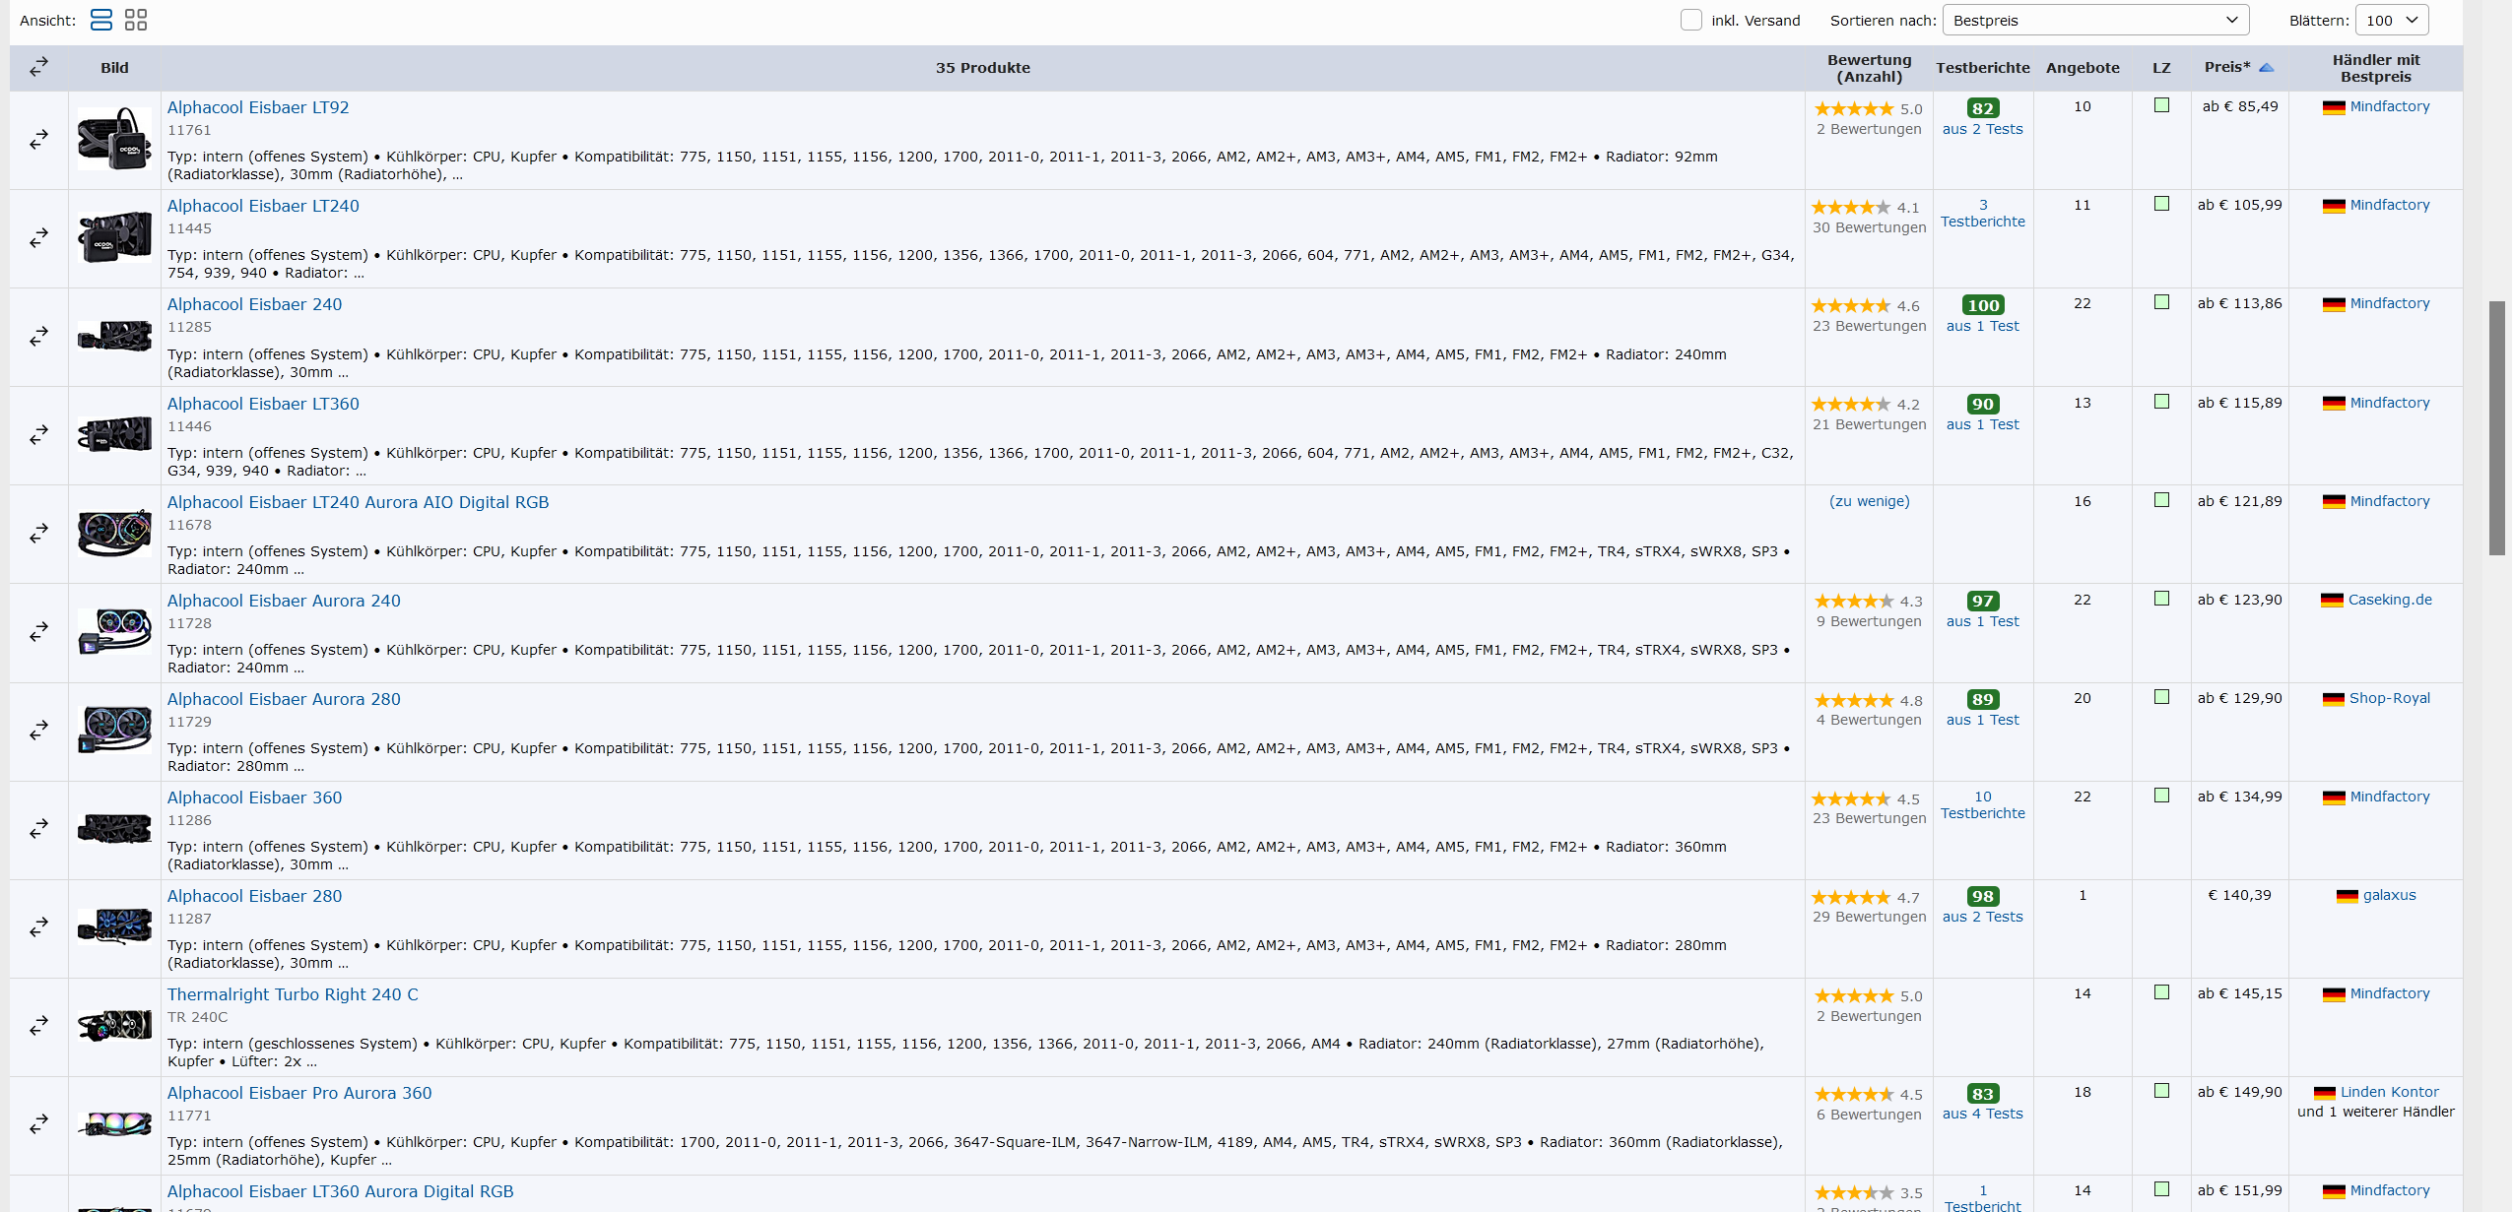This screenshot has height=1212, width=2514.
Task: Open 3 Testberichte link for Eisbaer LT240
Action: click(x=1982, y=214)
